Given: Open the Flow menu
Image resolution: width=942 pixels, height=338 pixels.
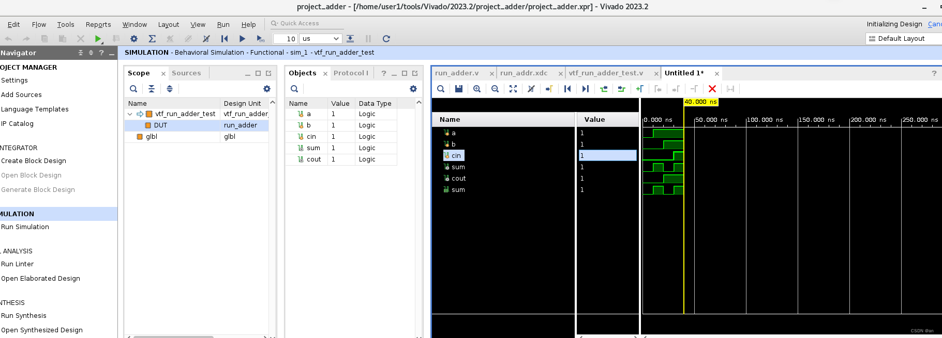Looking at the screenshot, I should (x=39, y=24).
